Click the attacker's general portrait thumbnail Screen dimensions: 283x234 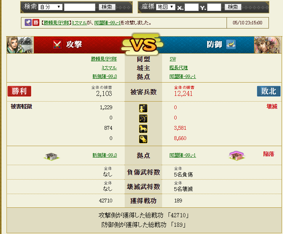pos(20,45)
